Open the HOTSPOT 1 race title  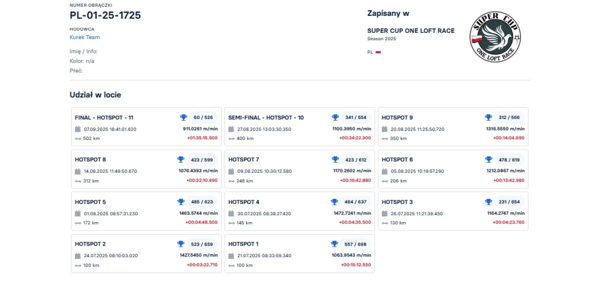tap(243, 244)
